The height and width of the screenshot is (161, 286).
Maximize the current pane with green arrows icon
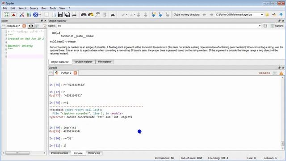tap(7, 15)
